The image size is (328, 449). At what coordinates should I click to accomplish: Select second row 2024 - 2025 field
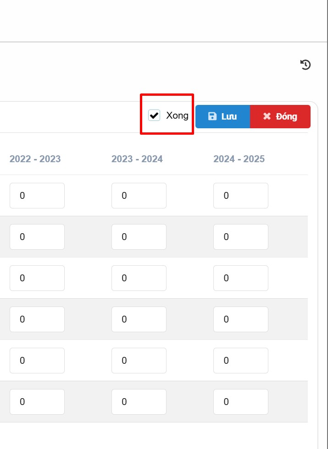coord(241,237)
